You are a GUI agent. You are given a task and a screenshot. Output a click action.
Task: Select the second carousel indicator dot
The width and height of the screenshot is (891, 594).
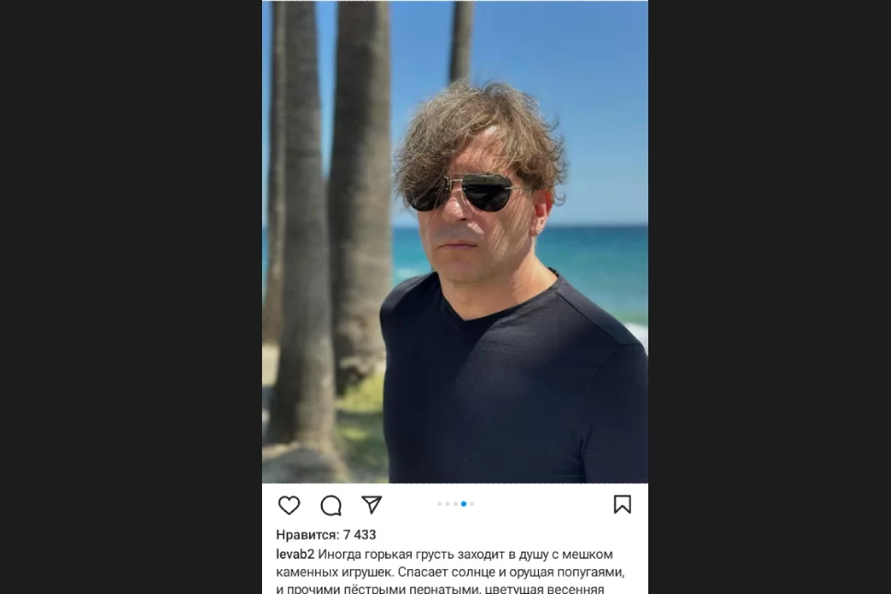tap(448, 504)
